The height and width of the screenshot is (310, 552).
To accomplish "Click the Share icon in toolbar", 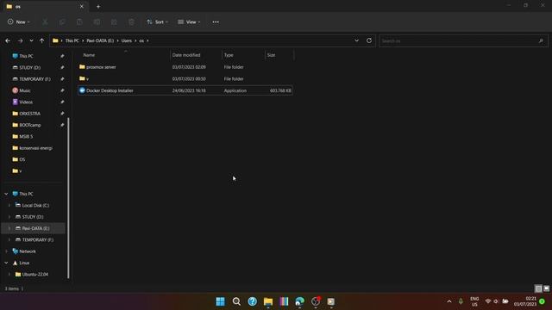I will click(x=114, y=22).
